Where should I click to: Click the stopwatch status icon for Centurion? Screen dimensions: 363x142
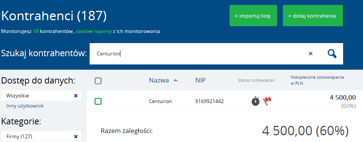256,101
